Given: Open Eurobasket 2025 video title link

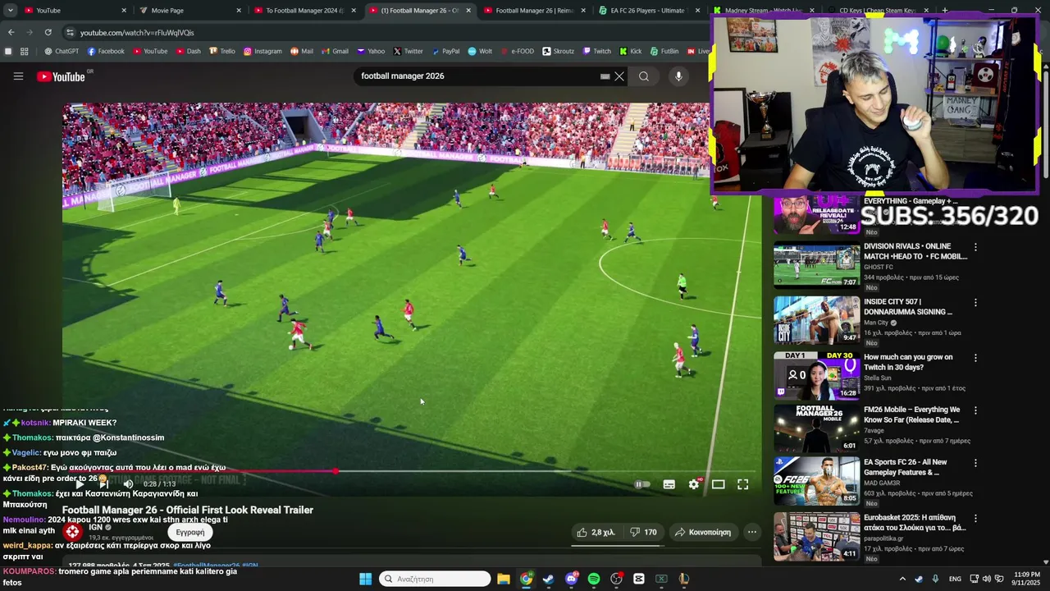Looking at the screenshot, I should [915, 523].
